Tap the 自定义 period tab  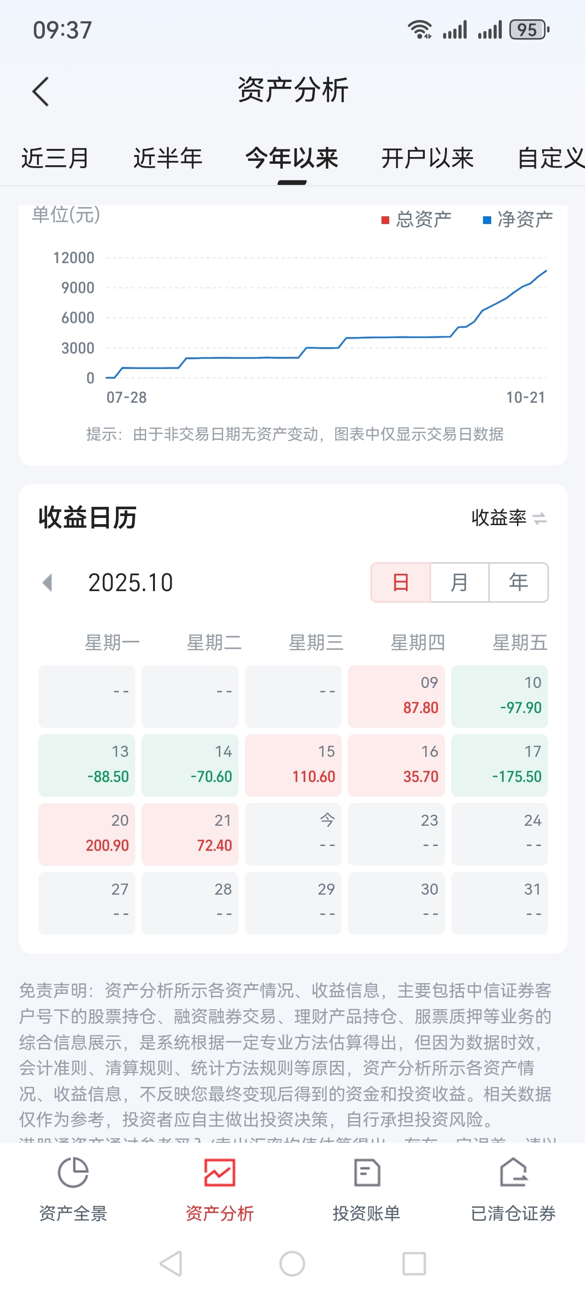[550, 159]
